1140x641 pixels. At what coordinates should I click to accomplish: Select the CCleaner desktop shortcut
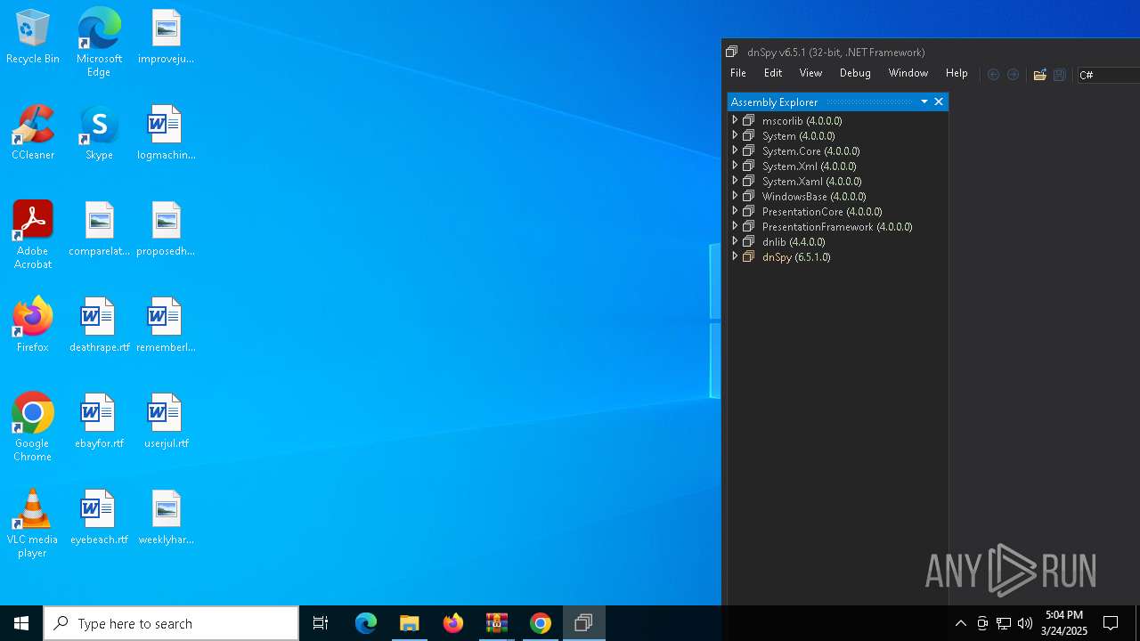[33, 134]
